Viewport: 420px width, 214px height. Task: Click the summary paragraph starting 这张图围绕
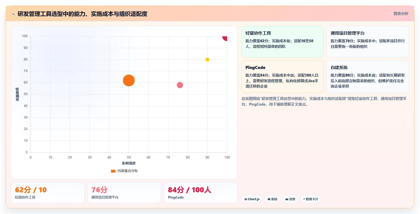[x=324, y=101]
